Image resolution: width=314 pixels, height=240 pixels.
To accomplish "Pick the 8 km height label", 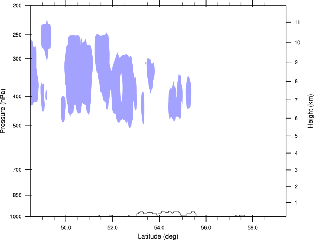I will (x=296, y=82).
